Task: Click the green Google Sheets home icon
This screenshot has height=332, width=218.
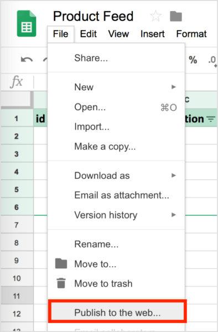Action: click(27, 23)
